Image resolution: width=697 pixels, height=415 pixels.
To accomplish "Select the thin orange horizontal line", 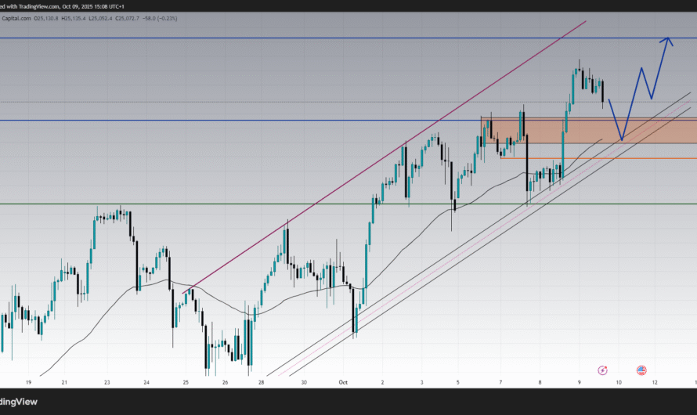I will tap(598, 158).
